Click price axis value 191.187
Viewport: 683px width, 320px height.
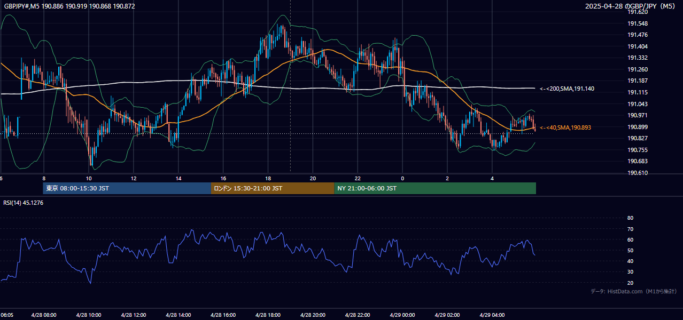coord(638,81)
